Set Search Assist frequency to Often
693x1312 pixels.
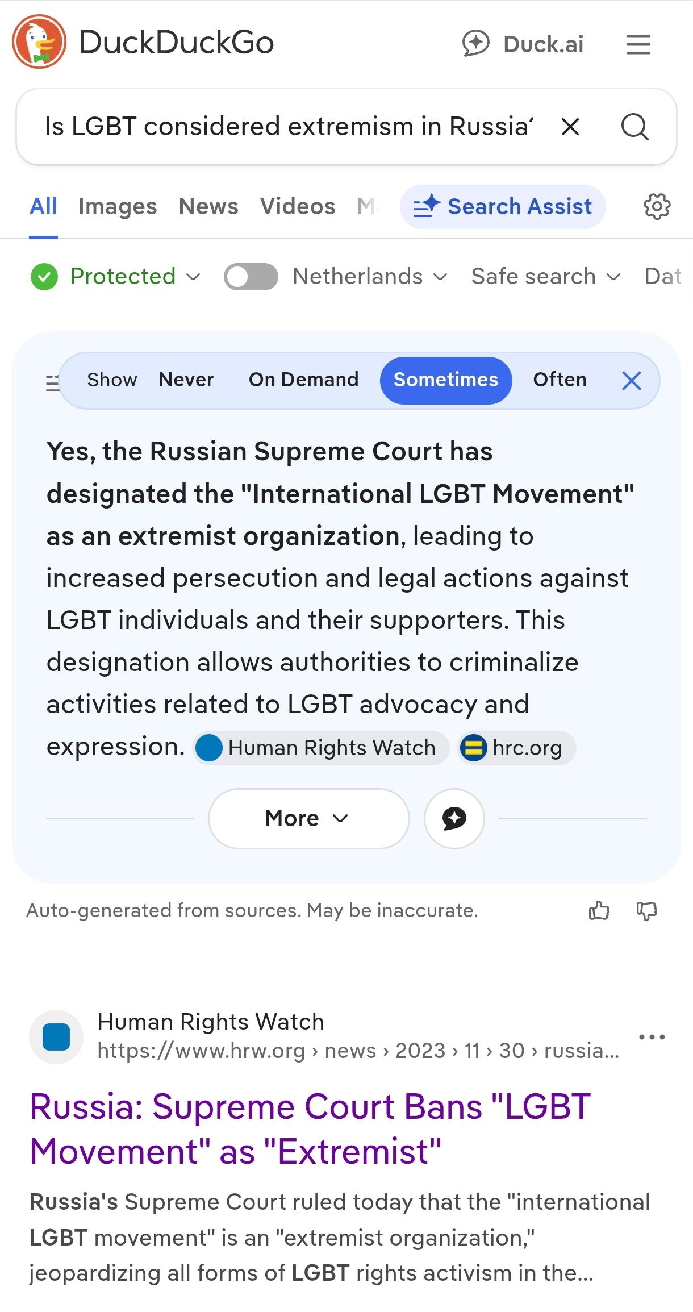pyautogui.click(x=560, y=380)
